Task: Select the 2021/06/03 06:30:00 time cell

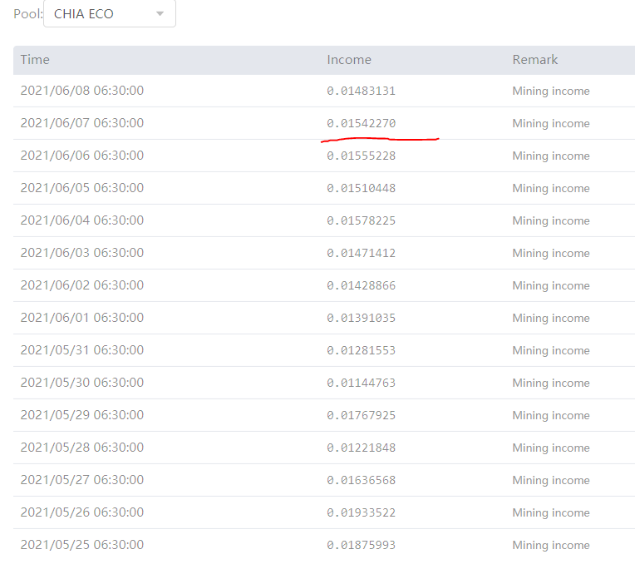Action: tap(82, 253)
